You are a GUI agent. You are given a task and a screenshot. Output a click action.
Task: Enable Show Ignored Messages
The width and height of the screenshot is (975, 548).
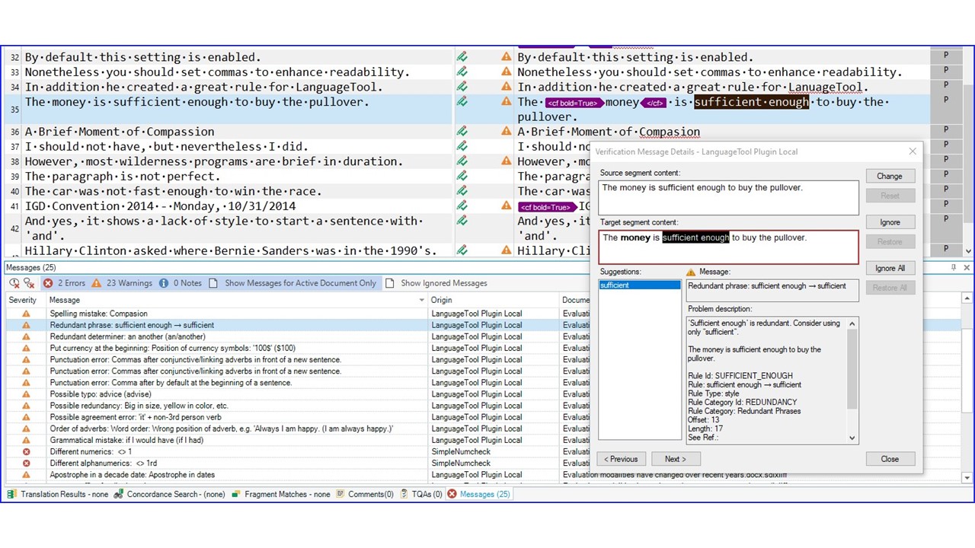(436, 283)
